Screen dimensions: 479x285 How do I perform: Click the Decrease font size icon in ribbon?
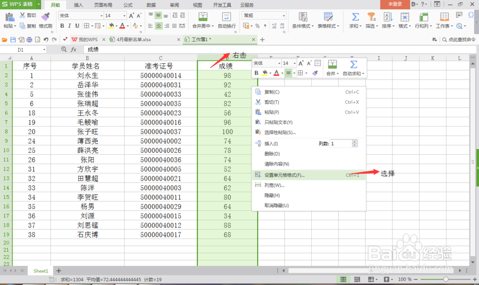click(x=139, y=16)
